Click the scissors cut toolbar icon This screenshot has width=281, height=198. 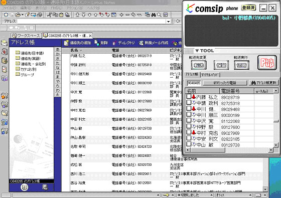tap(49, 15)
